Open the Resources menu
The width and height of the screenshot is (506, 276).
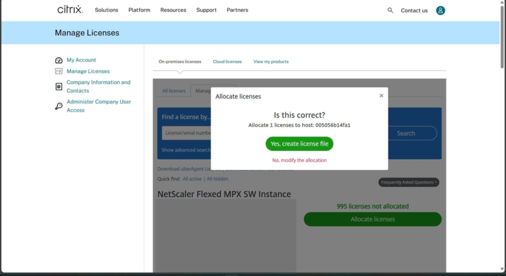(x=173, y=10)
